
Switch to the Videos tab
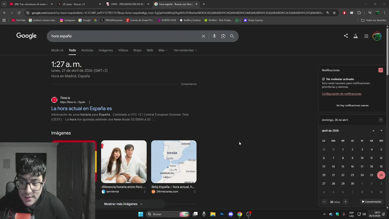(123, 50)
